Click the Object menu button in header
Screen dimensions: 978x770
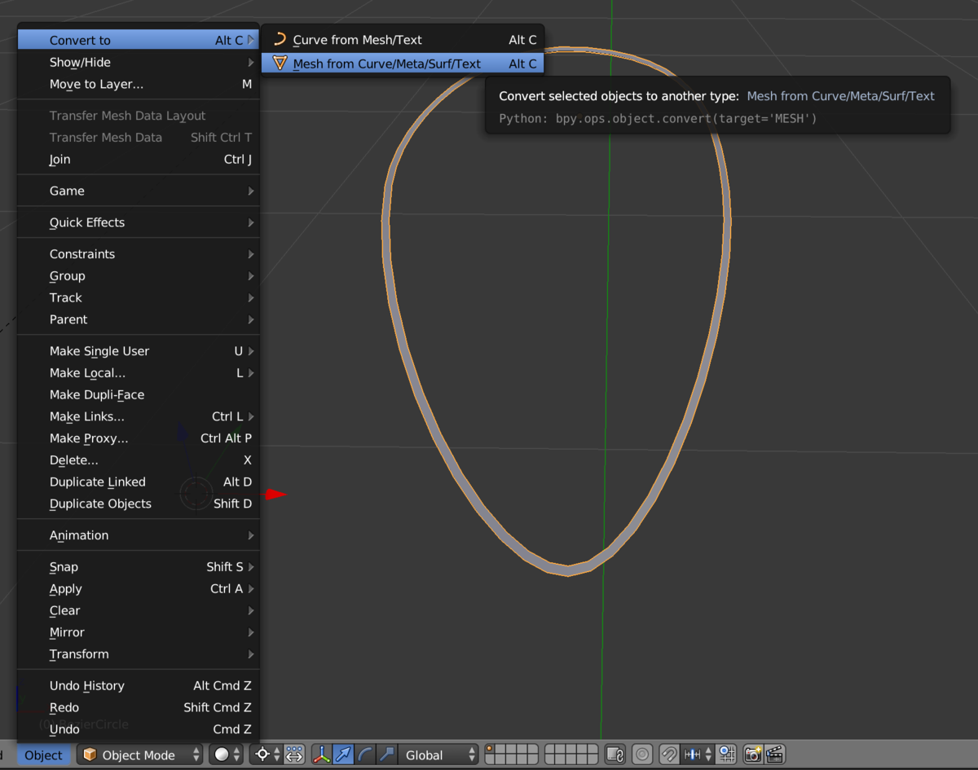43,755
